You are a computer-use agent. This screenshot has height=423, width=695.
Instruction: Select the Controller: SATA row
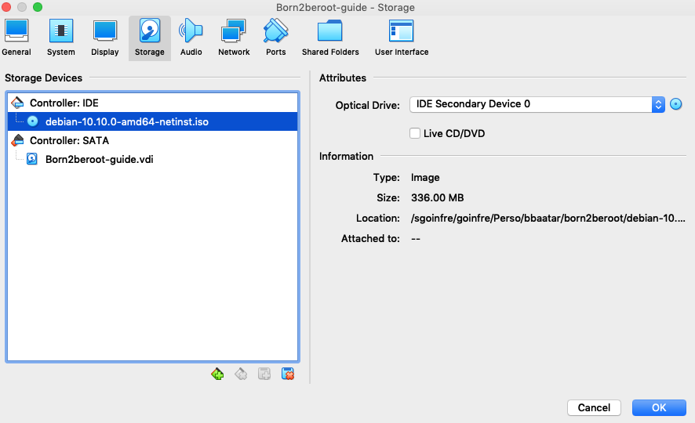(x=152, y=140)
